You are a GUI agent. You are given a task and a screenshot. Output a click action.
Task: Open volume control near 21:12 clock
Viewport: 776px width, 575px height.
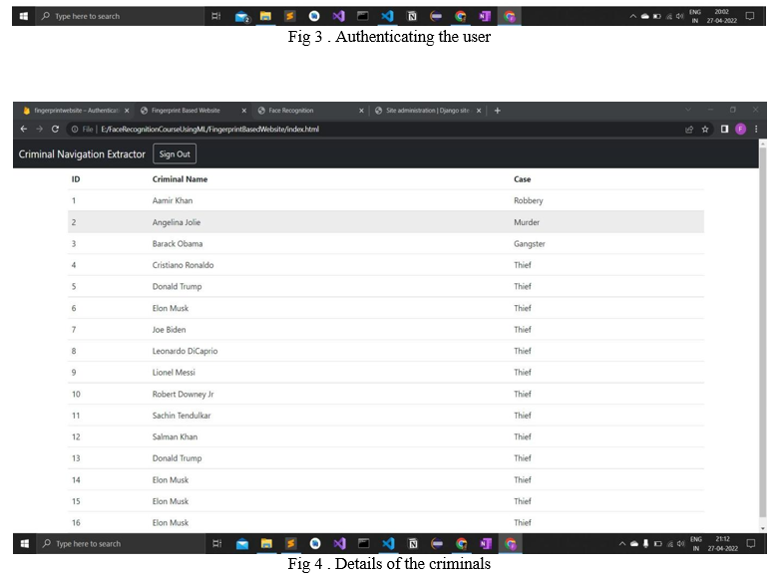click(x=680, y=543)
